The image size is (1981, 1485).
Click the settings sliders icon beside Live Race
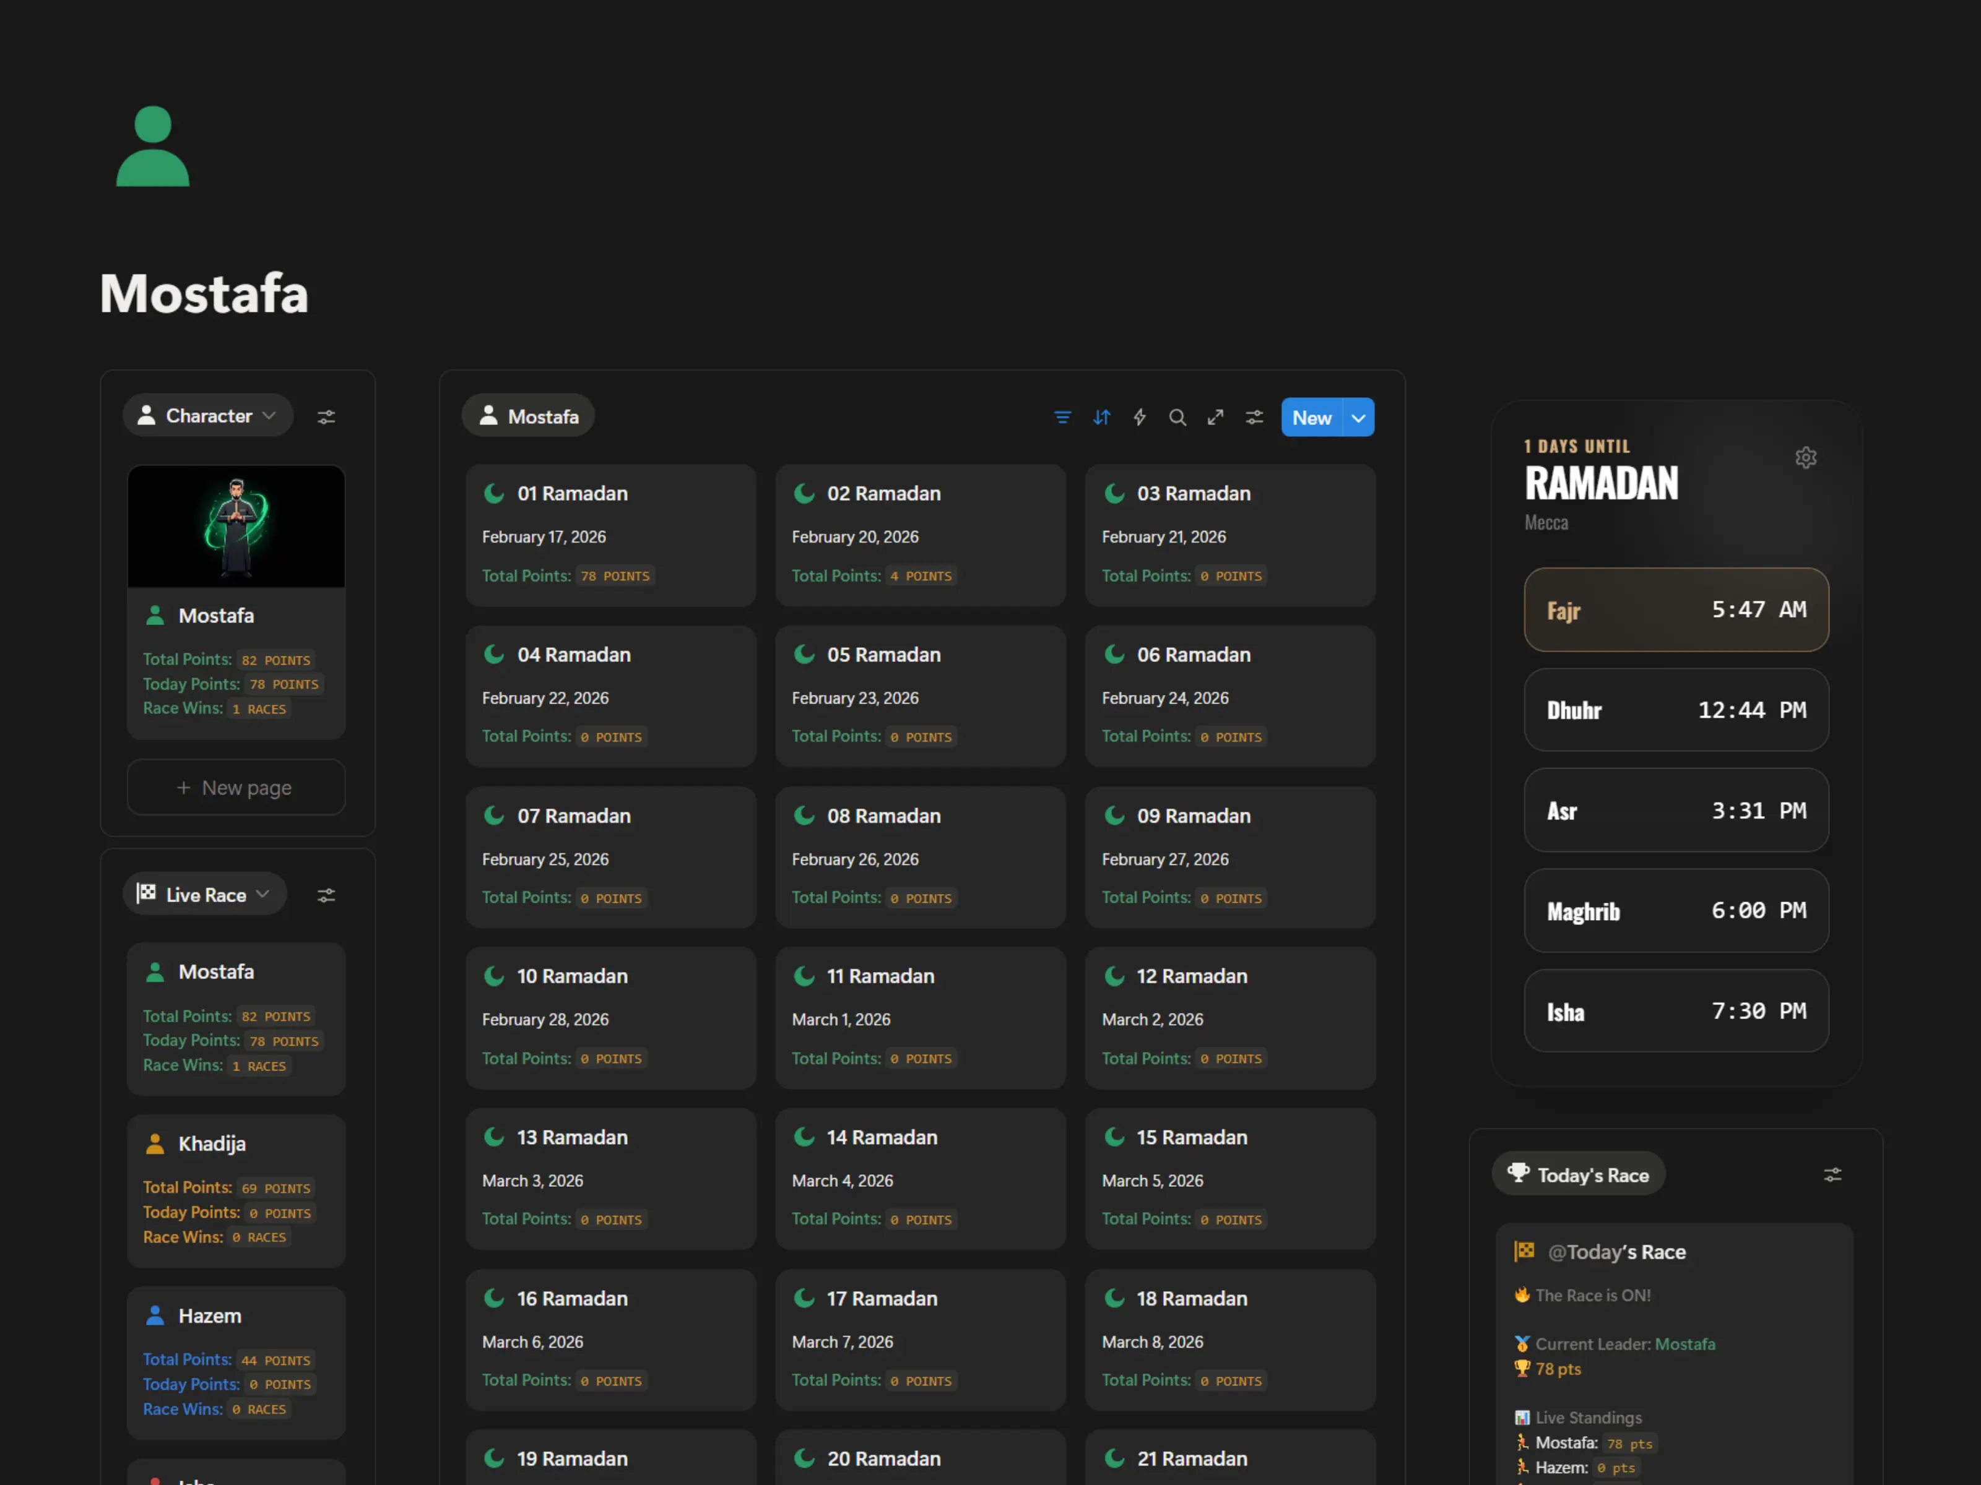click(x=326, y=895)
